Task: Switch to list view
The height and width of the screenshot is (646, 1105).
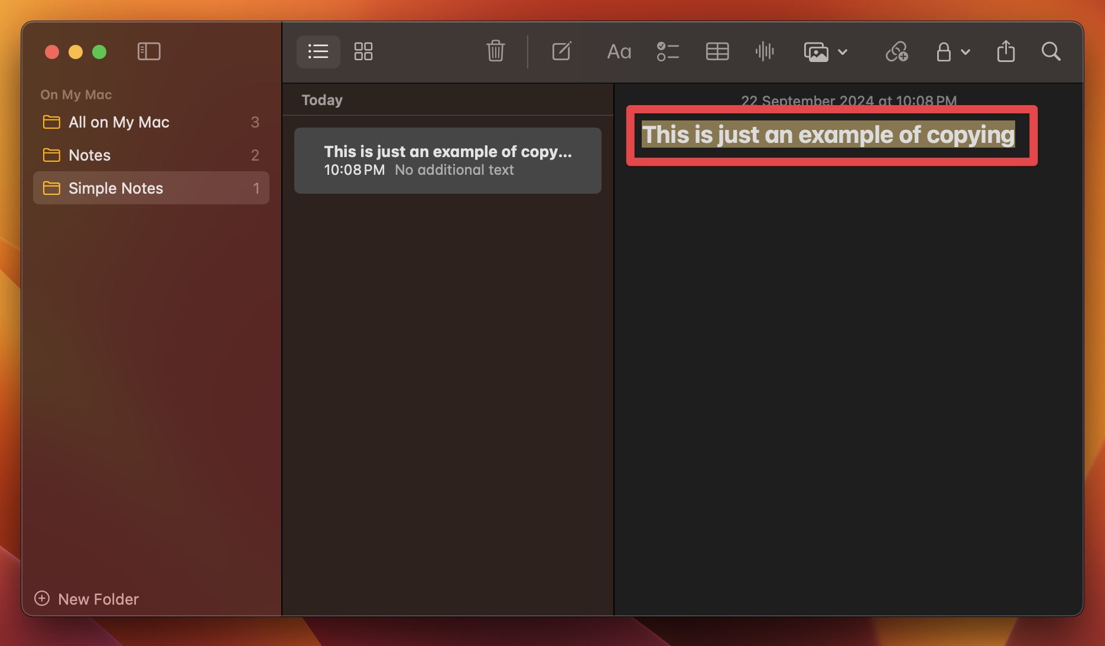Action: point(318,51)
